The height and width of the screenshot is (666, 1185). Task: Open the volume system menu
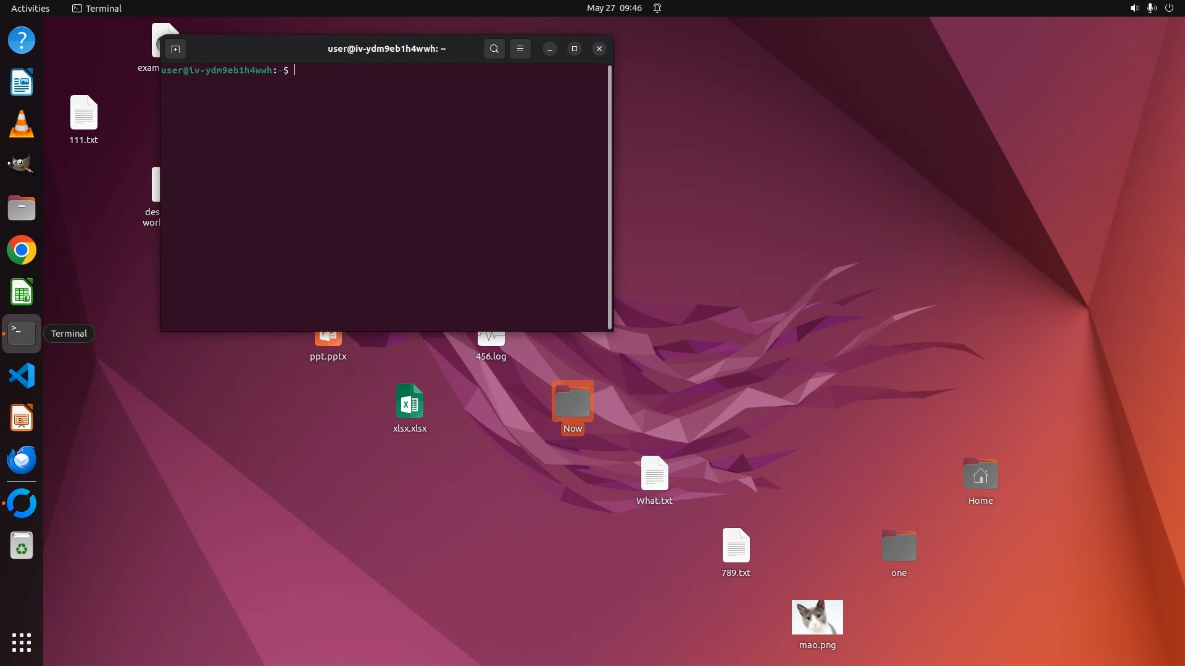1134,8
